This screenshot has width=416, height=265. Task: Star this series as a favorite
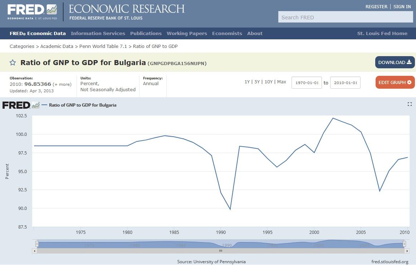point(13,63)
